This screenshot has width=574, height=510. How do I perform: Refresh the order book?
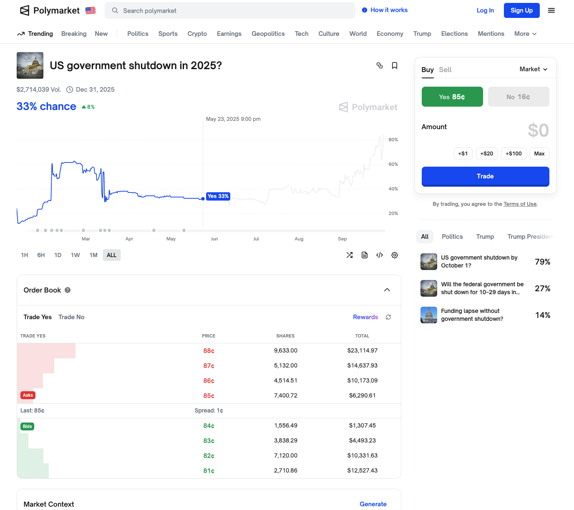tap(388, 317)
